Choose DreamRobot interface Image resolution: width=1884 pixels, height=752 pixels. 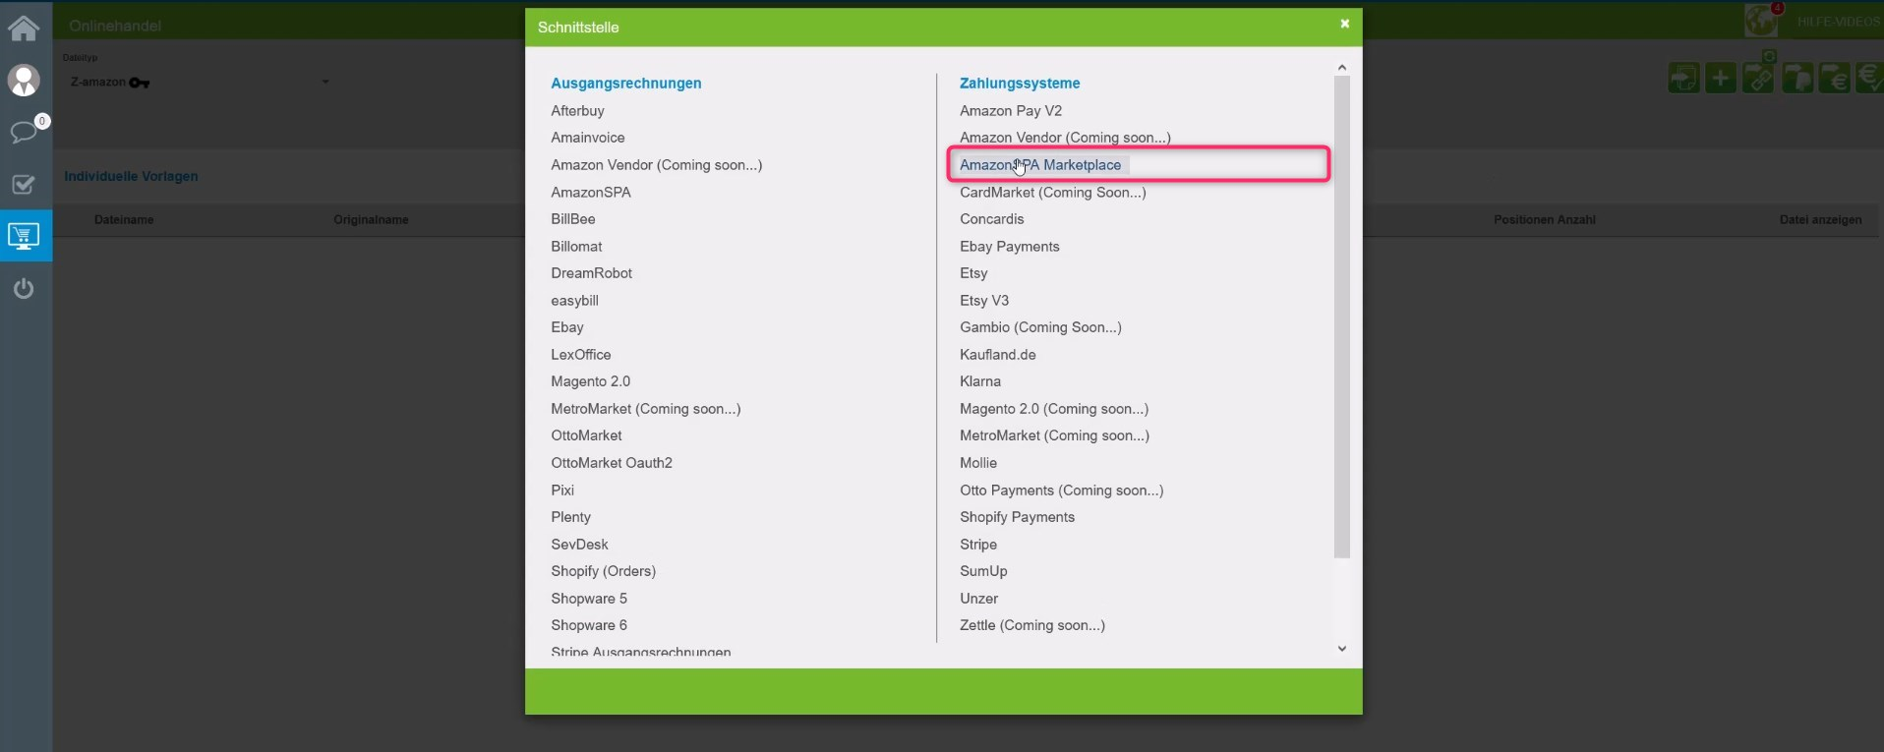592,273
